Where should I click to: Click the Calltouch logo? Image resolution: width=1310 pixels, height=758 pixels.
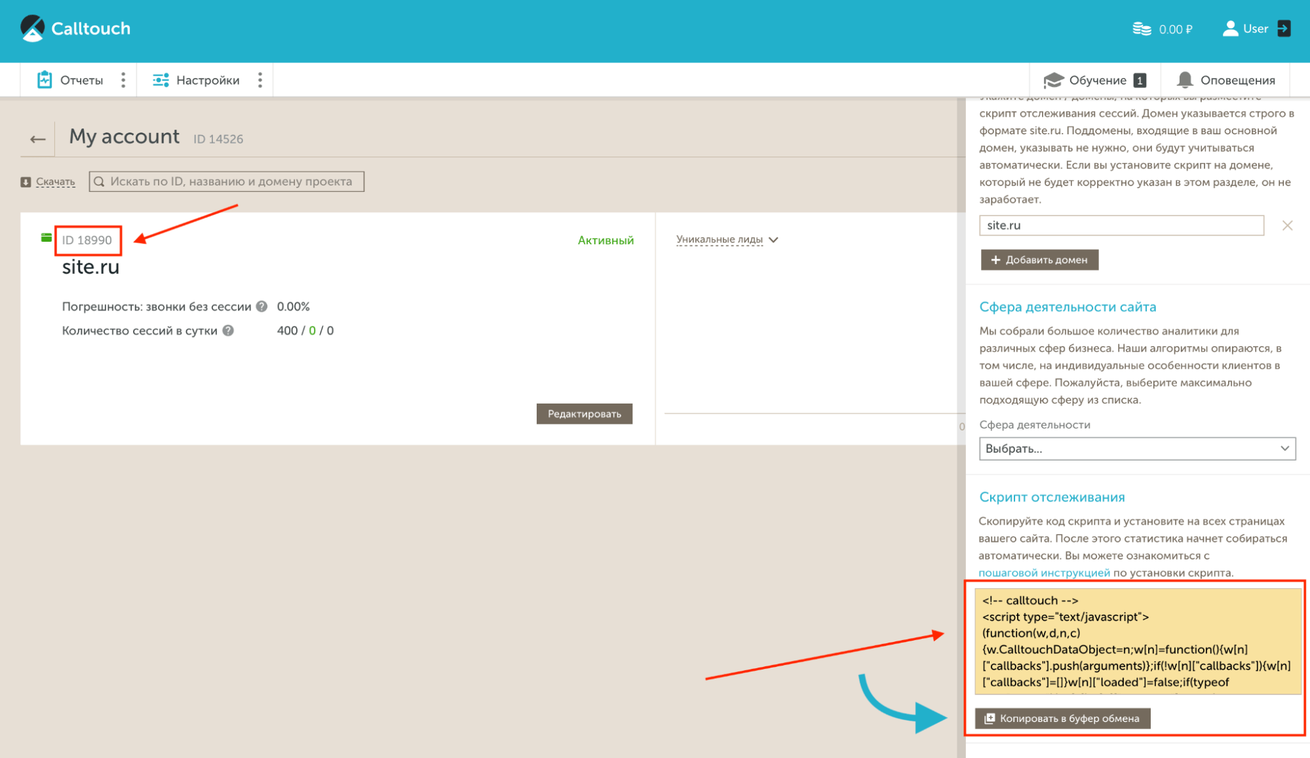point(75,28)
